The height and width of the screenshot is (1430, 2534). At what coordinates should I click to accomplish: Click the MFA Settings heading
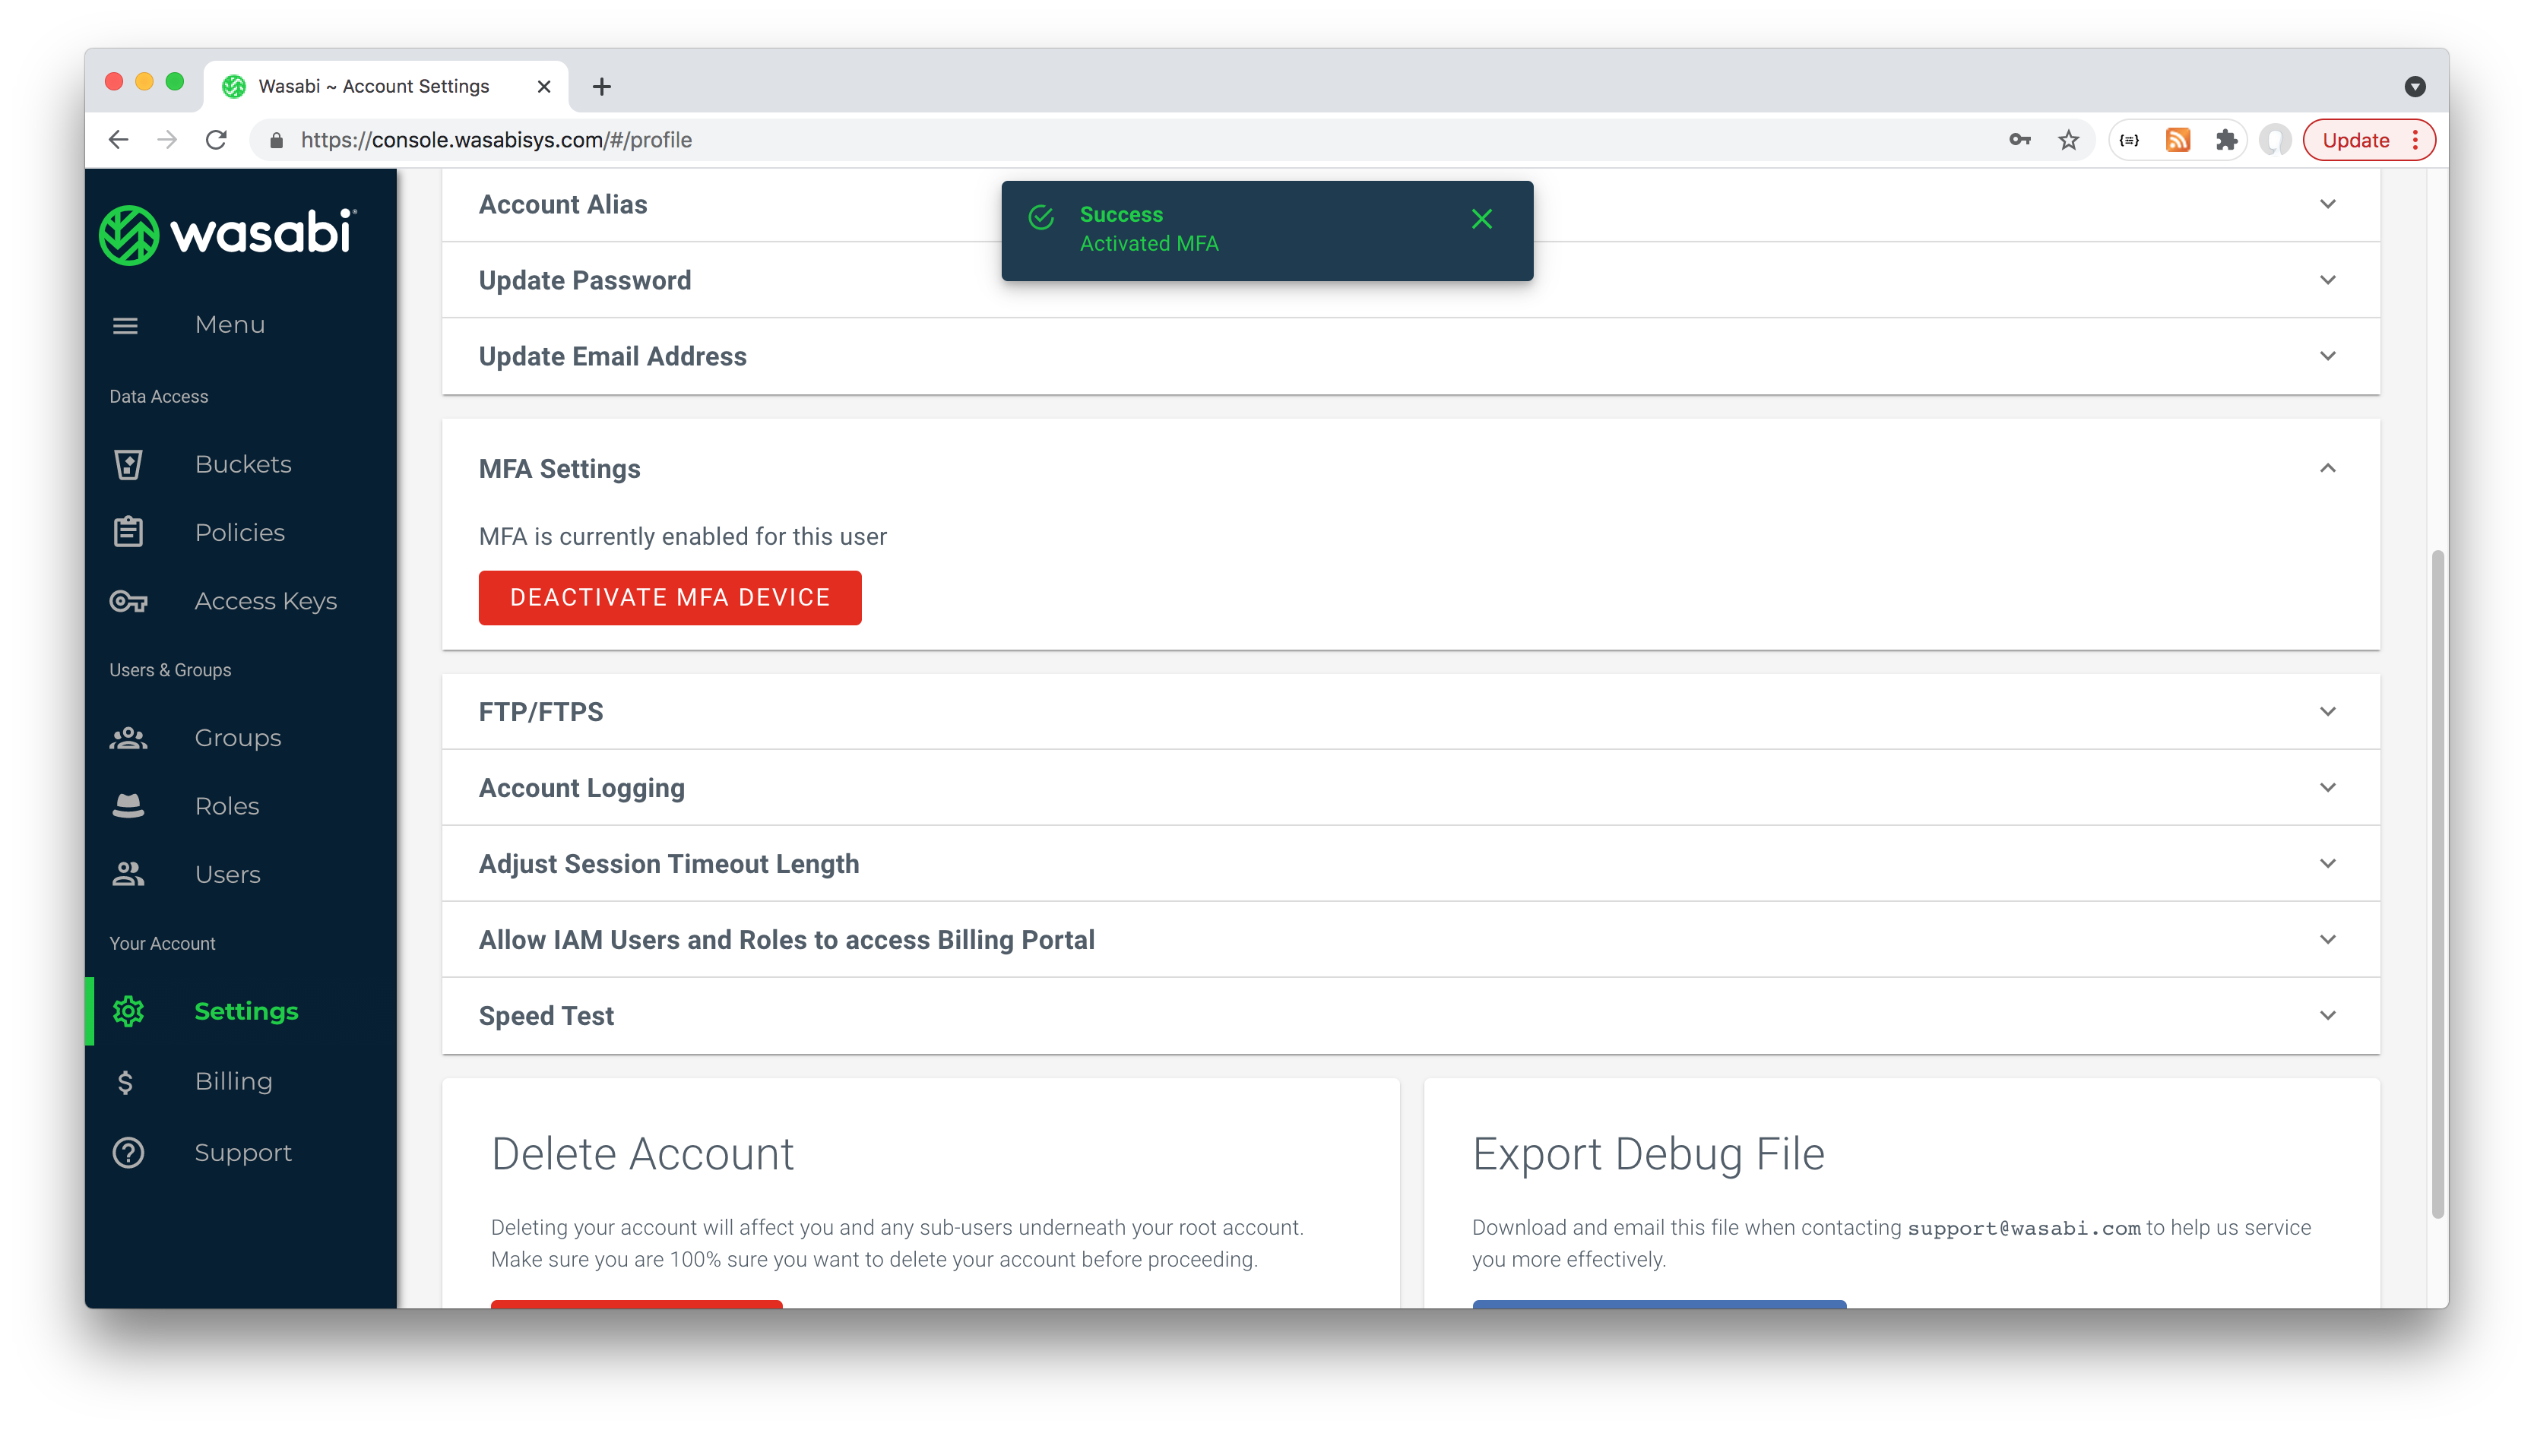559,468
